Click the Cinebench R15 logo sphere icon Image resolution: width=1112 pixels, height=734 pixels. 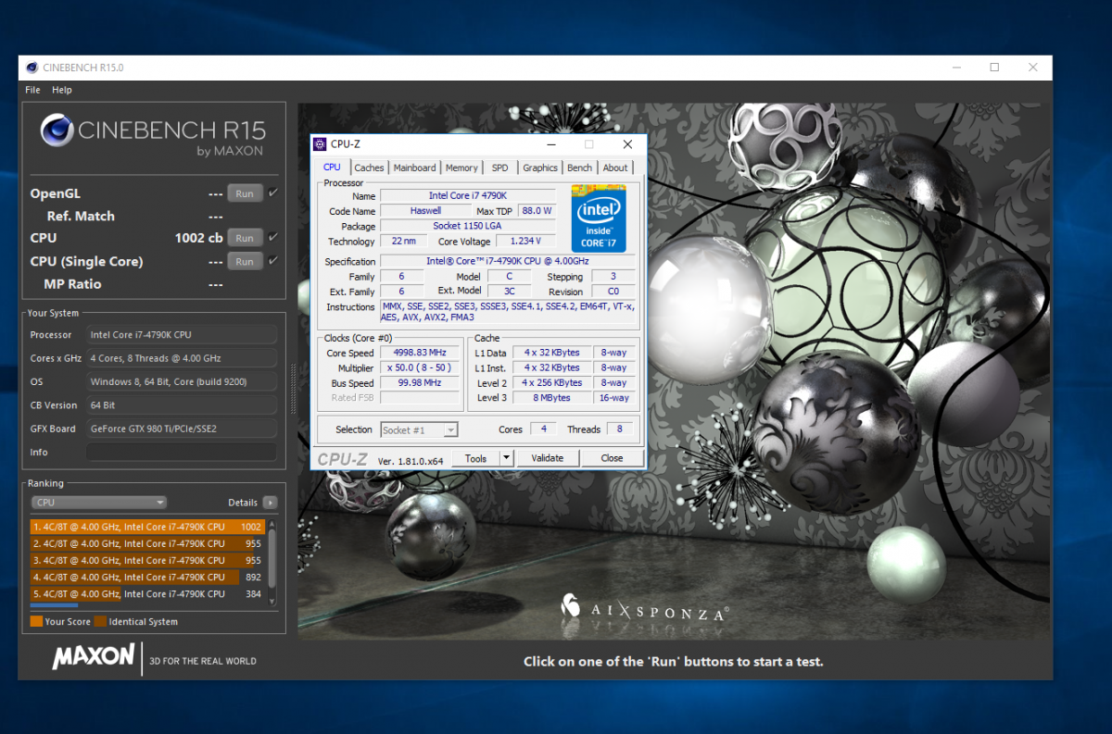(57, 131)
